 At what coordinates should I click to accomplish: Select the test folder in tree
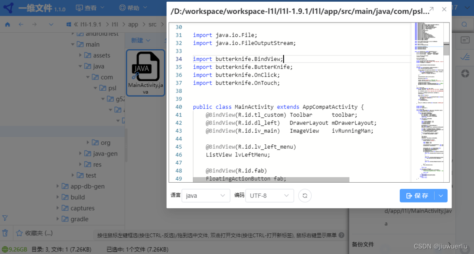[86, 175]
